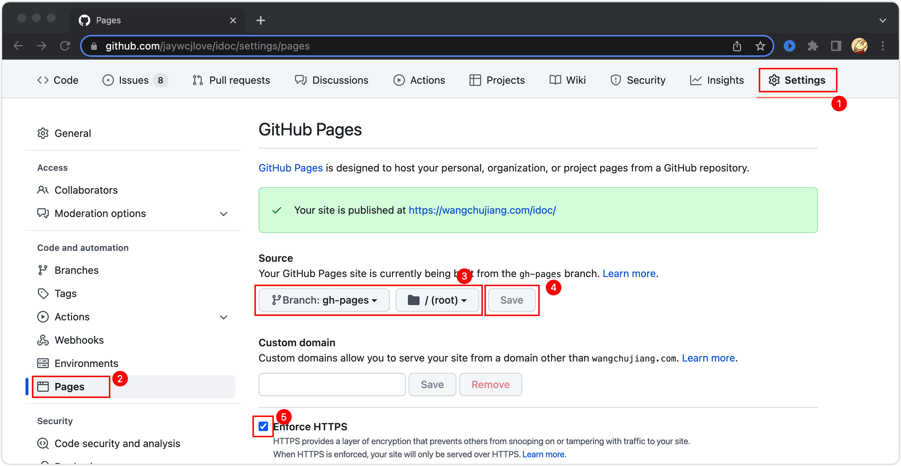
Task: Click the Remove custom domain button
Action: (x=490, y=384)
